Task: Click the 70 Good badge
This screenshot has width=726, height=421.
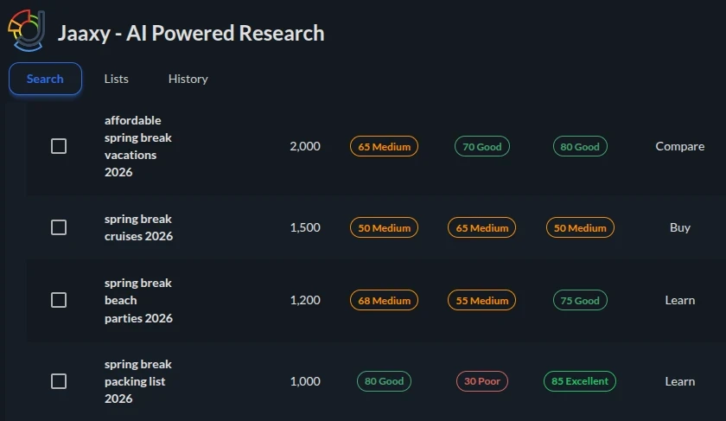Action: coord(481,147)
